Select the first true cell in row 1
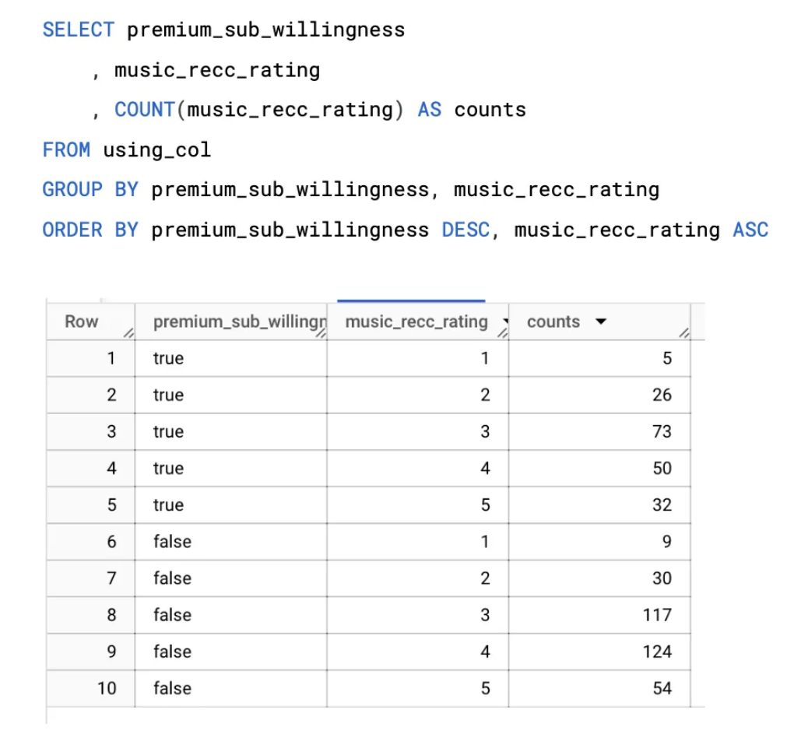 click(x=169, y=359)
